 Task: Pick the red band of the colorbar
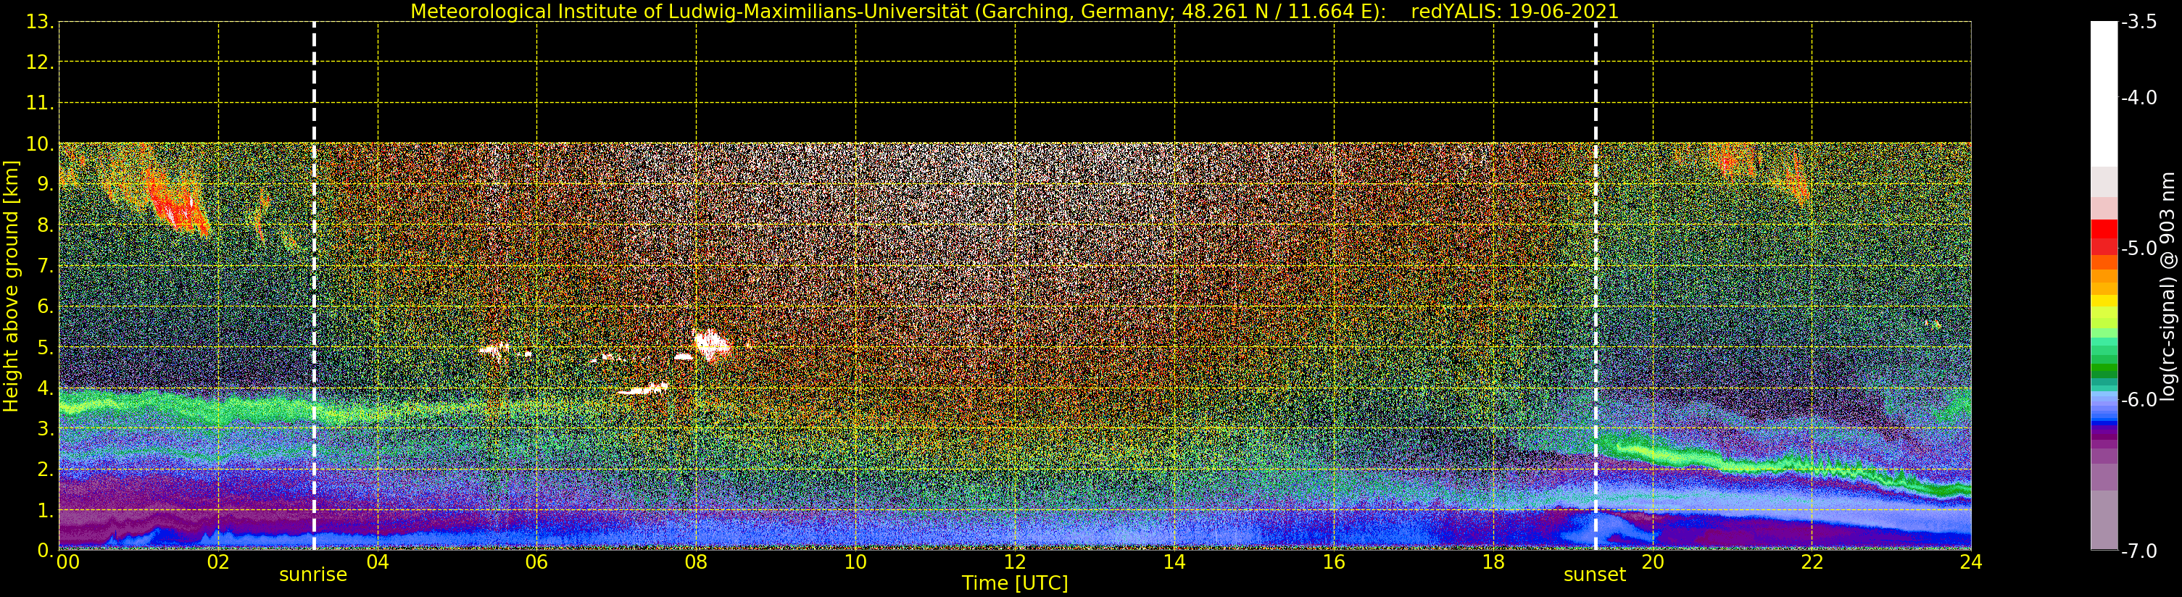2104,237
